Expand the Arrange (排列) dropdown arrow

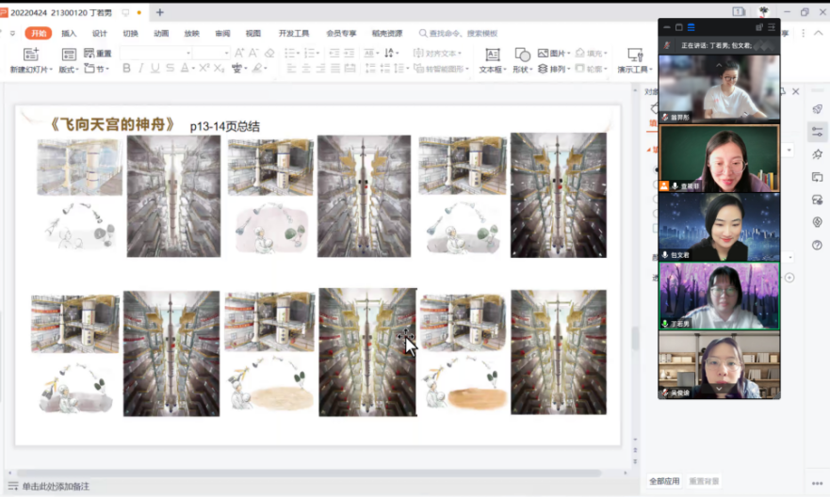click(568, 70)
